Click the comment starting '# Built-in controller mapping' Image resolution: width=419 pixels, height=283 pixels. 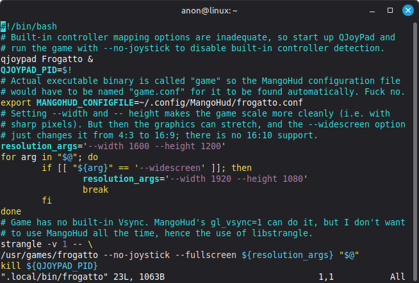tap(198, 37)
